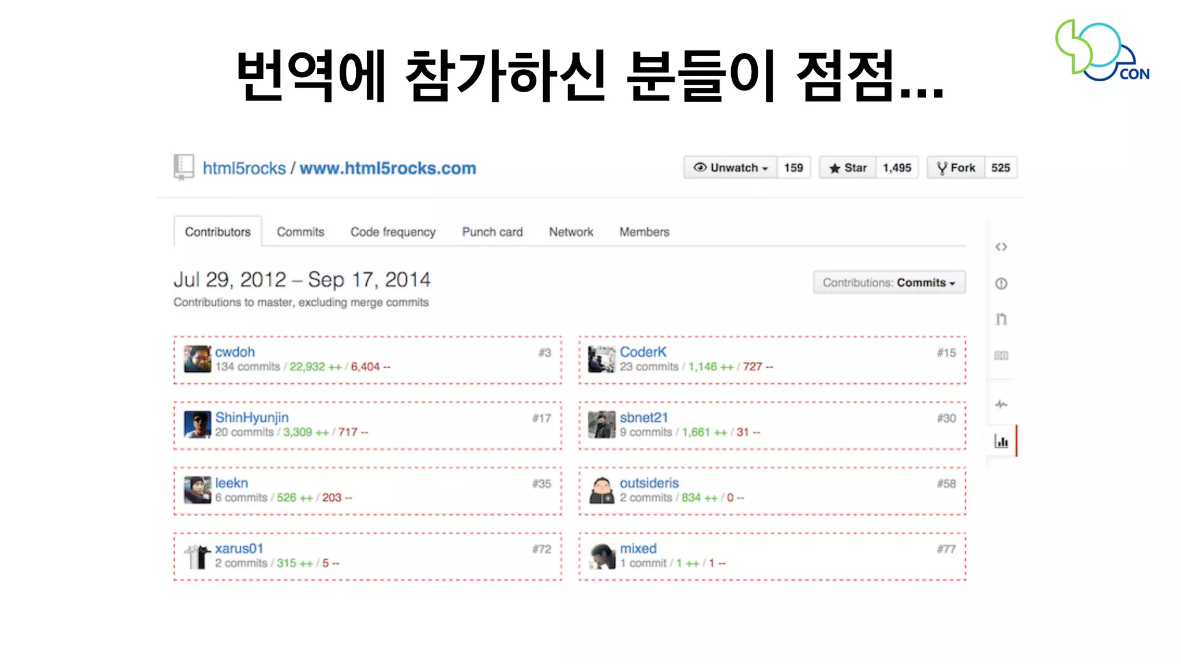
Task: Click ShinHyunjin's 20 commits link
Action: (x=244, y=432)
